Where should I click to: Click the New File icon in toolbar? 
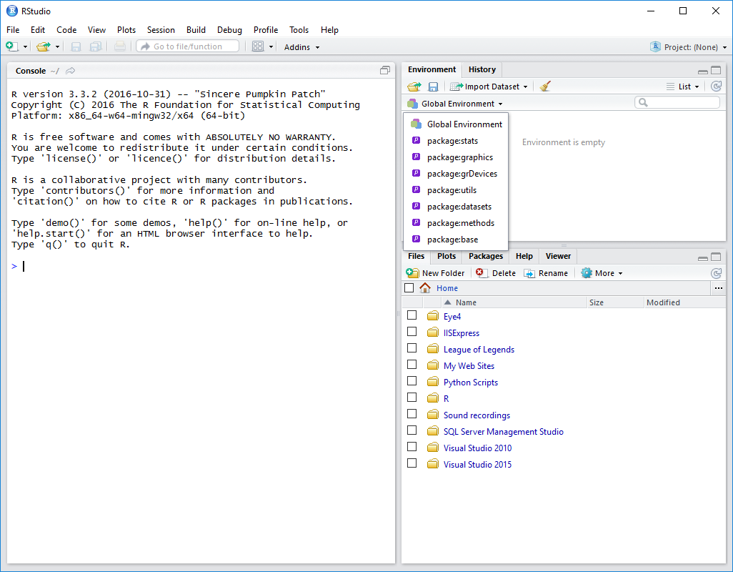[x=11, y=46]
